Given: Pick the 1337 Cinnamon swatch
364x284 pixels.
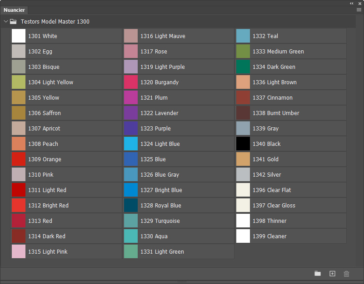Looking at the screenshot, I should tap(243, 98).
